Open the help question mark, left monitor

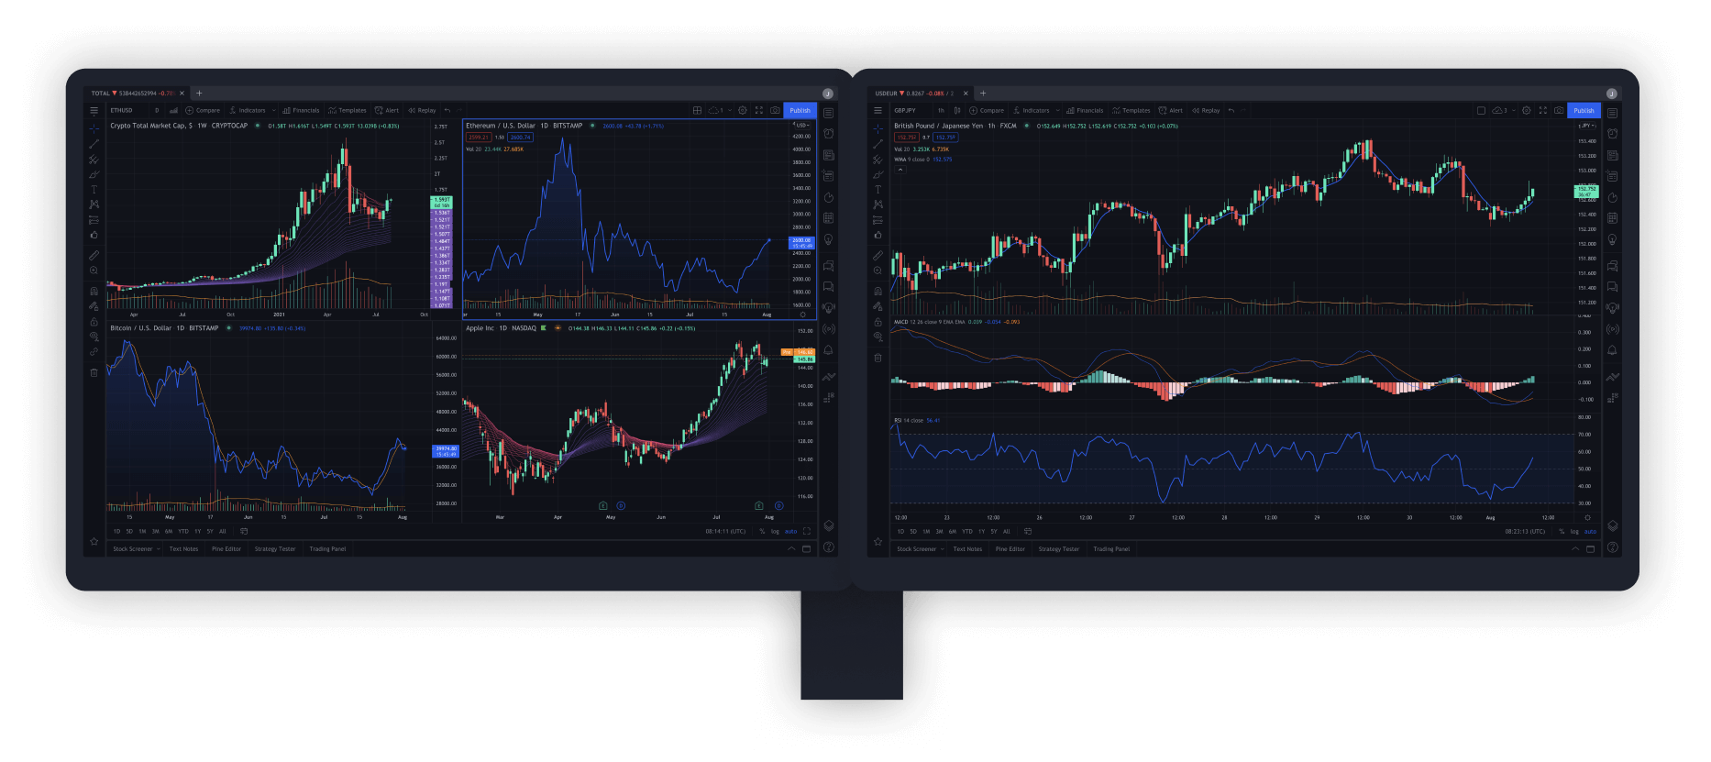829,547
